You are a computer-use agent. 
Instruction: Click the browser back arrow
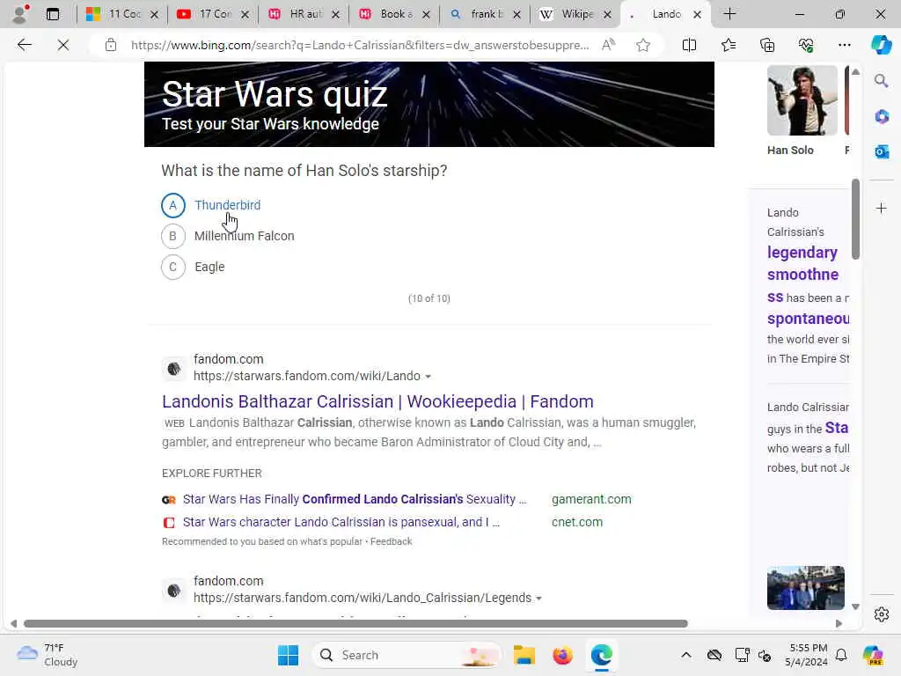click(24, 45)
